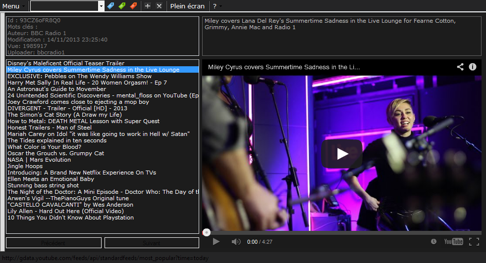The width and height of the screenshot is (486, 263).
Task: Select "Stunning bass string shot"
Action: [103, 186]
